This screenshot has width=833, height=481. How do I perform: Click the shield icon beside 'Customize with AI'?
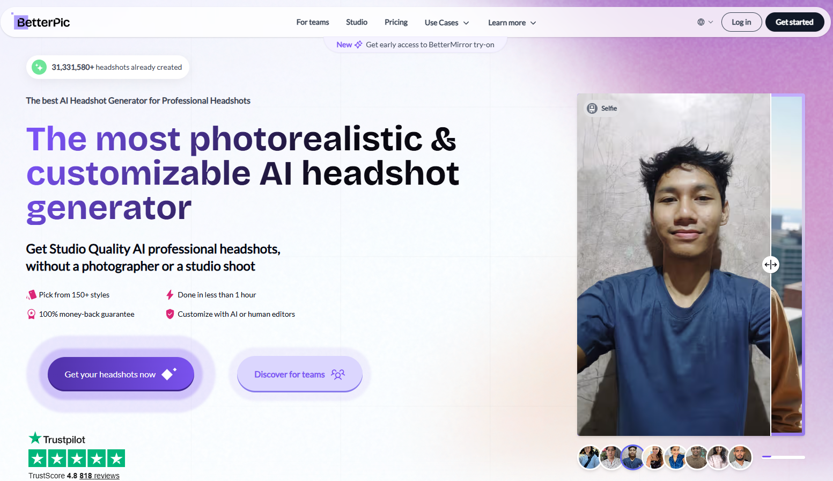tap(170, 314)
